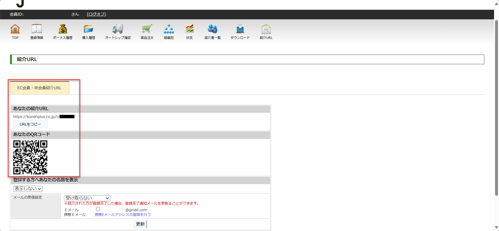
Task: Click the あなたのQRコード heading
Action: 32,134
